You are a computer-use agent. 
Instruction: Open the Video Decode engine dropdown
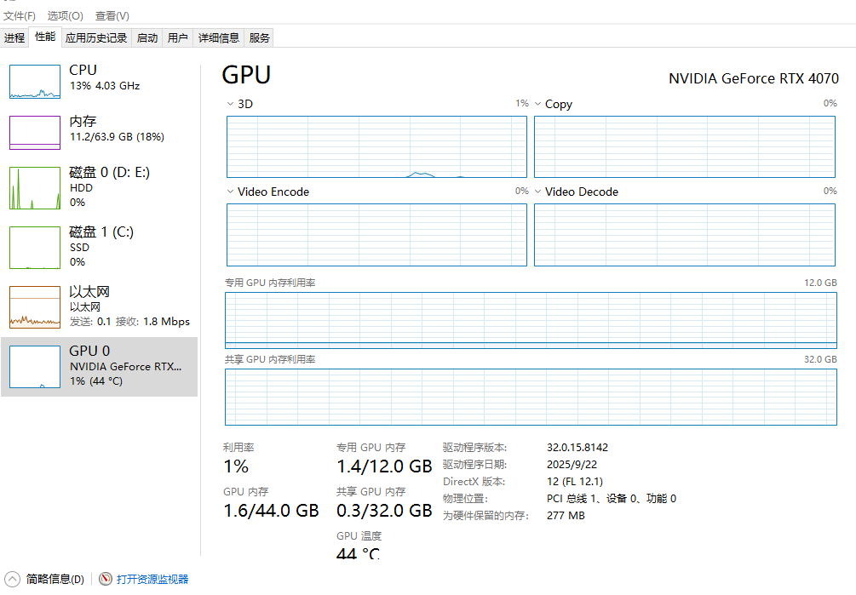pos(537,192)
